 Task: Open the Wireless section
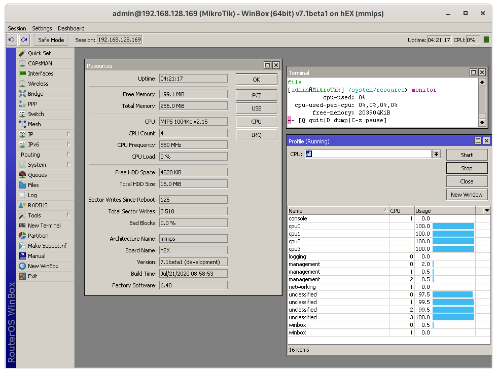pyautogui.click(x=46, y=84)
